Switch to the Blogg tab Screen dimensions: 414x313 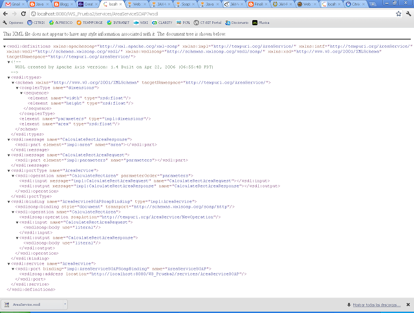(x=63, y=5)
